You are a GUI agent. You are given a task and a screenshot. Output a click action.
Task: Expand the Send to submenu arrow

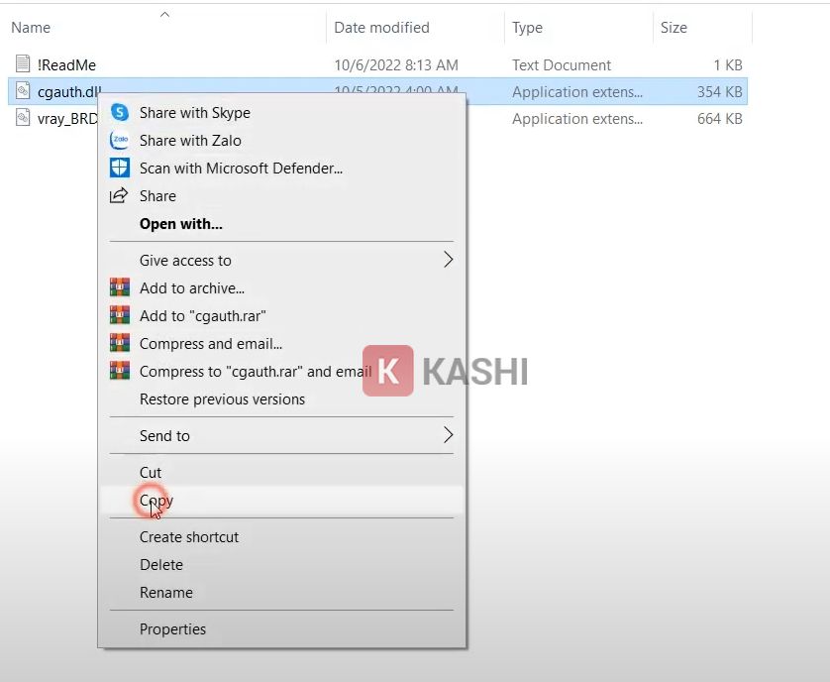pos(448,435)
